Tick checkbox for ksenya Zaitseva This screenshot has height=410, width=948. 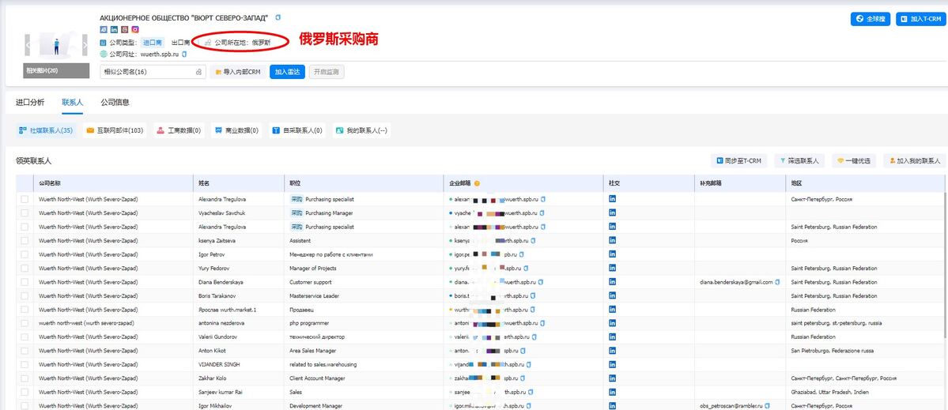25,240
